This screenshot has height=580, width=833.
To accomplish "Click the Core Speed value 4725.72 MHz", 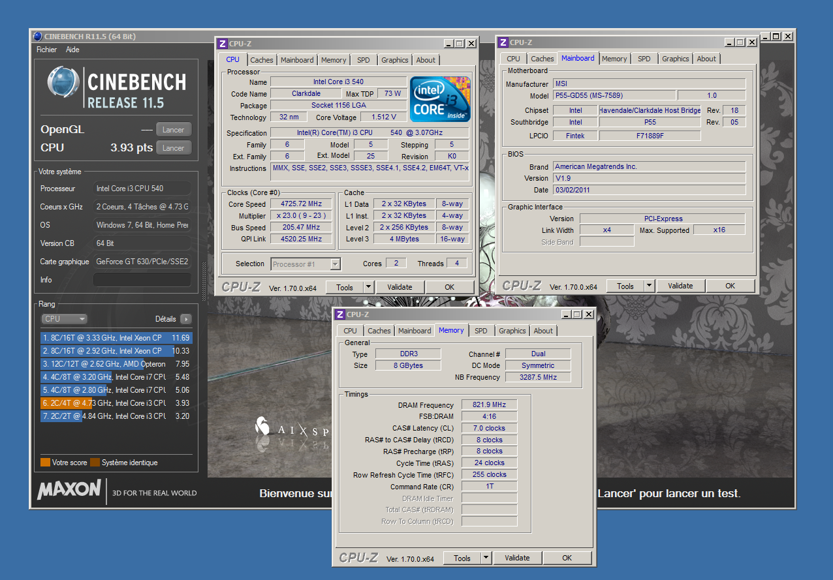I will coord(303,204).
